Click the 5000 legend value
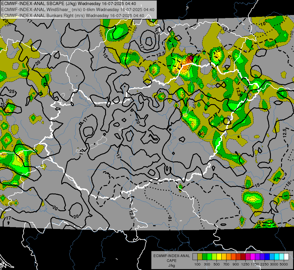The image size is (294, 270). 284,264
